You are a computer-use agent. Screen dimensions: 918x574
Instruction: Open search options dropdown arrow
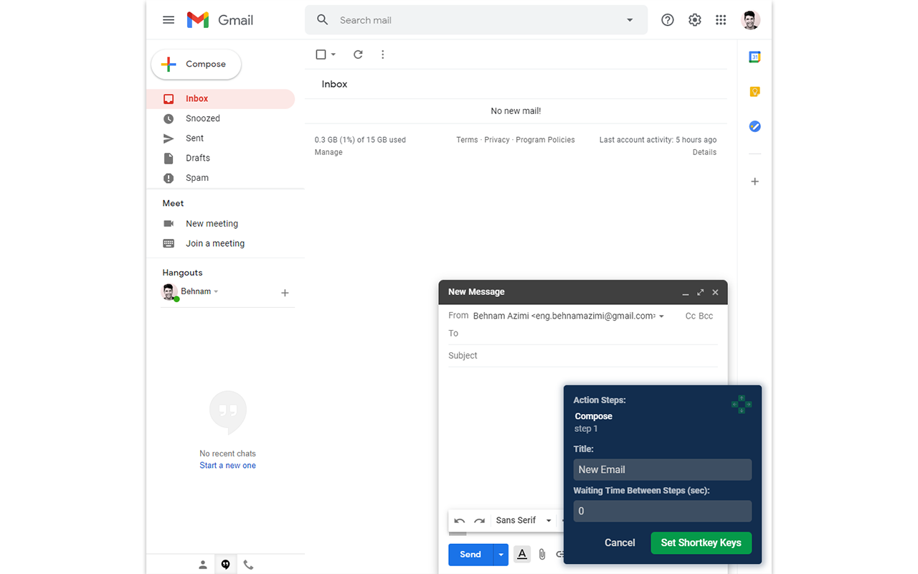pos(630,20)
